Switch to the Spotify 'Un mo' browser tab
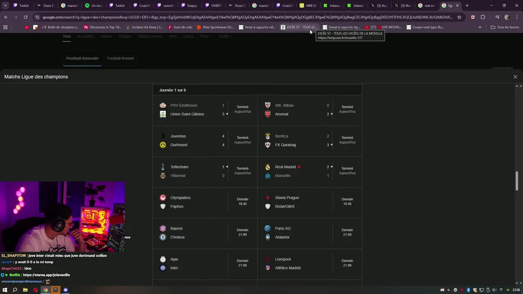Screen dimensions: 523x294 (x=94, y=6)
